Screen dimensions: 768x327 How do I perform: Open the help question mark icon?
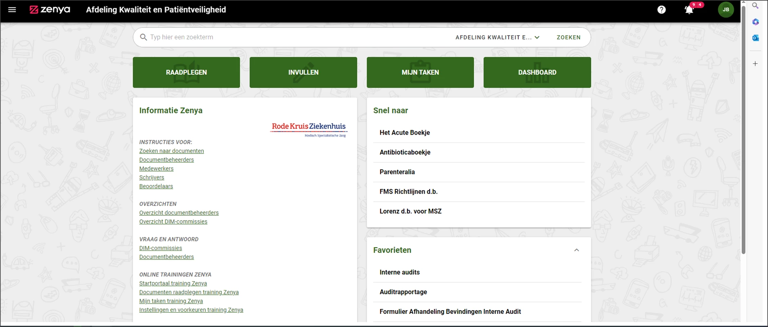662,9
